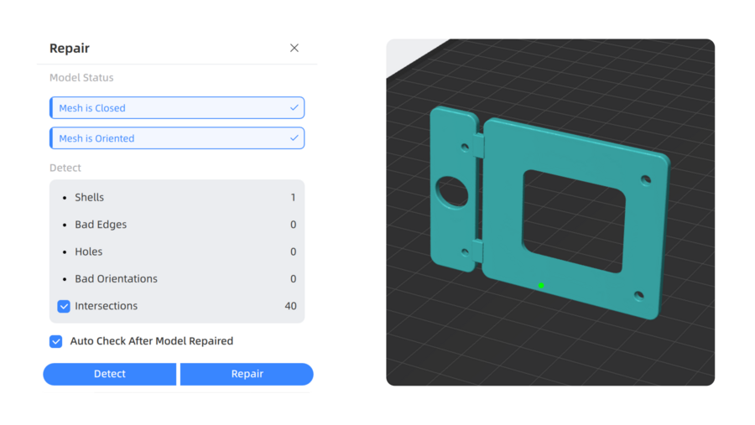This screenshot has width=755, height=425.
Task: Click the Detect section heading
Action: pos(65,168)
